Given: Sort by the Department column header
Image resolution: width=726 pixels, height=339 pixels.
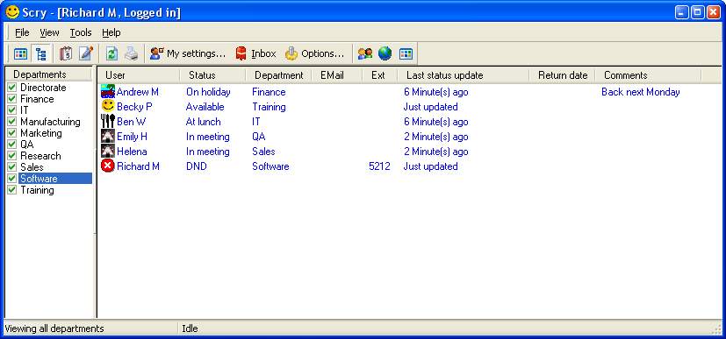Looking at the screenshot, I should click(279, 75).
